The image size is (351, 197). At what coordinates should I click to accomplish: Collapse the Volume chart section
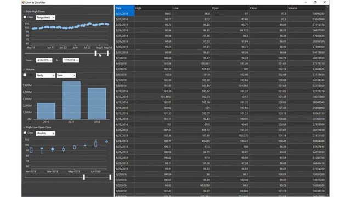24,69
